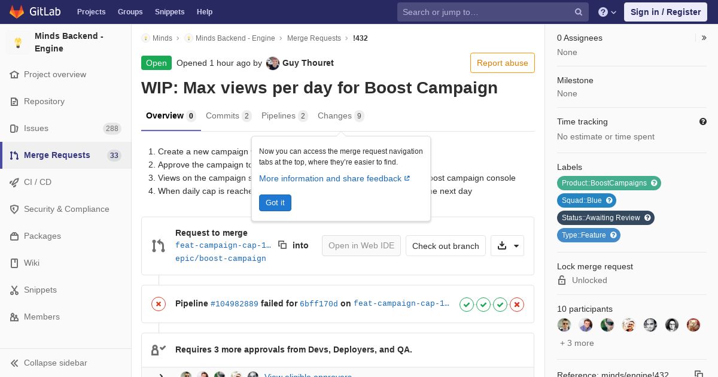The height and width of the screenshot is (377, 718).
Task: Open Help in top navigation
Action: coord(205,12)
